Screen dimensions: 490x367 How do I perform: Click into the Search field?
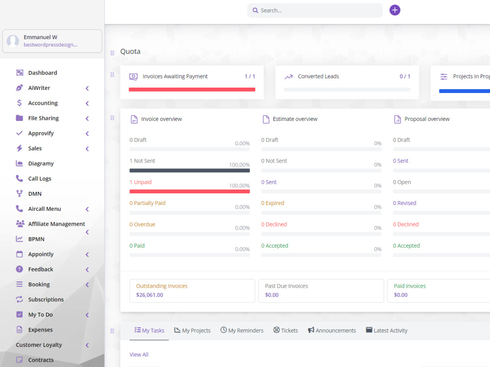[315, 10]
